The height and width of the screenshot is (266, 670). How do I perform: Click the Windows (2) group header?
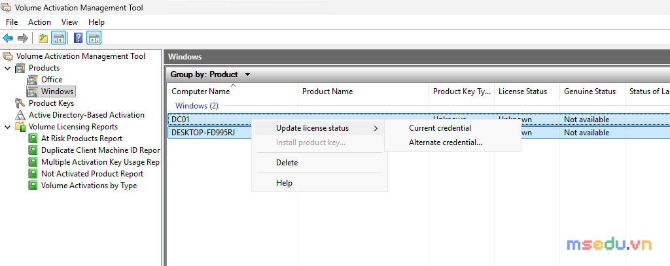click(197, 106)
